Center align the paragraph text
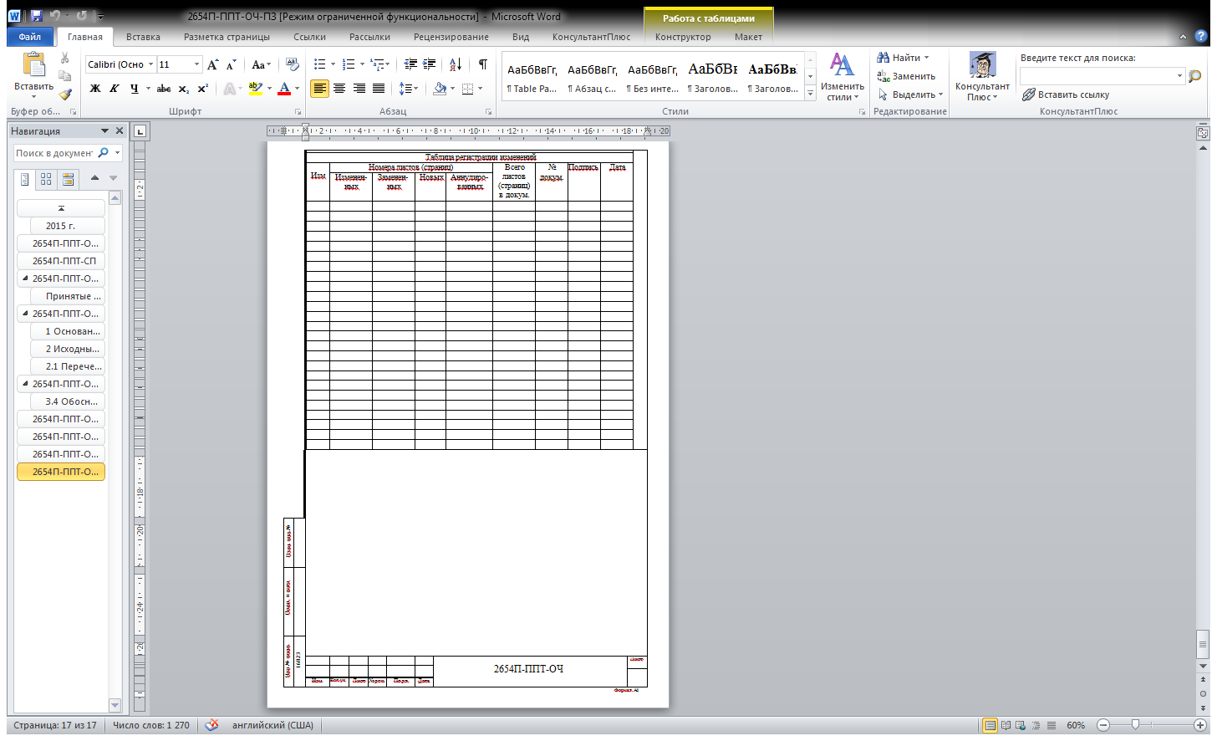 point(339,89)
